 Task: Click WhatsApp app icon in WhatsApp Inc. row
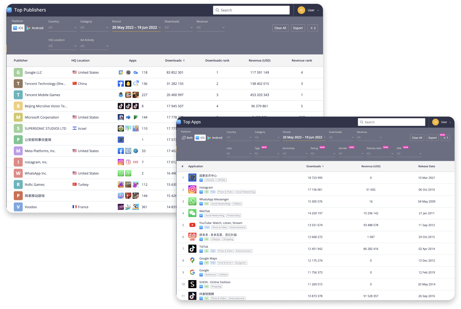pos(121,173)
